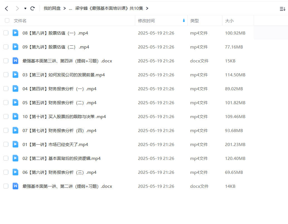Open file 10【第十讲】买入股票后的跟踪与决策.mp4
The image size is (288, 224).
pos(64,117)
